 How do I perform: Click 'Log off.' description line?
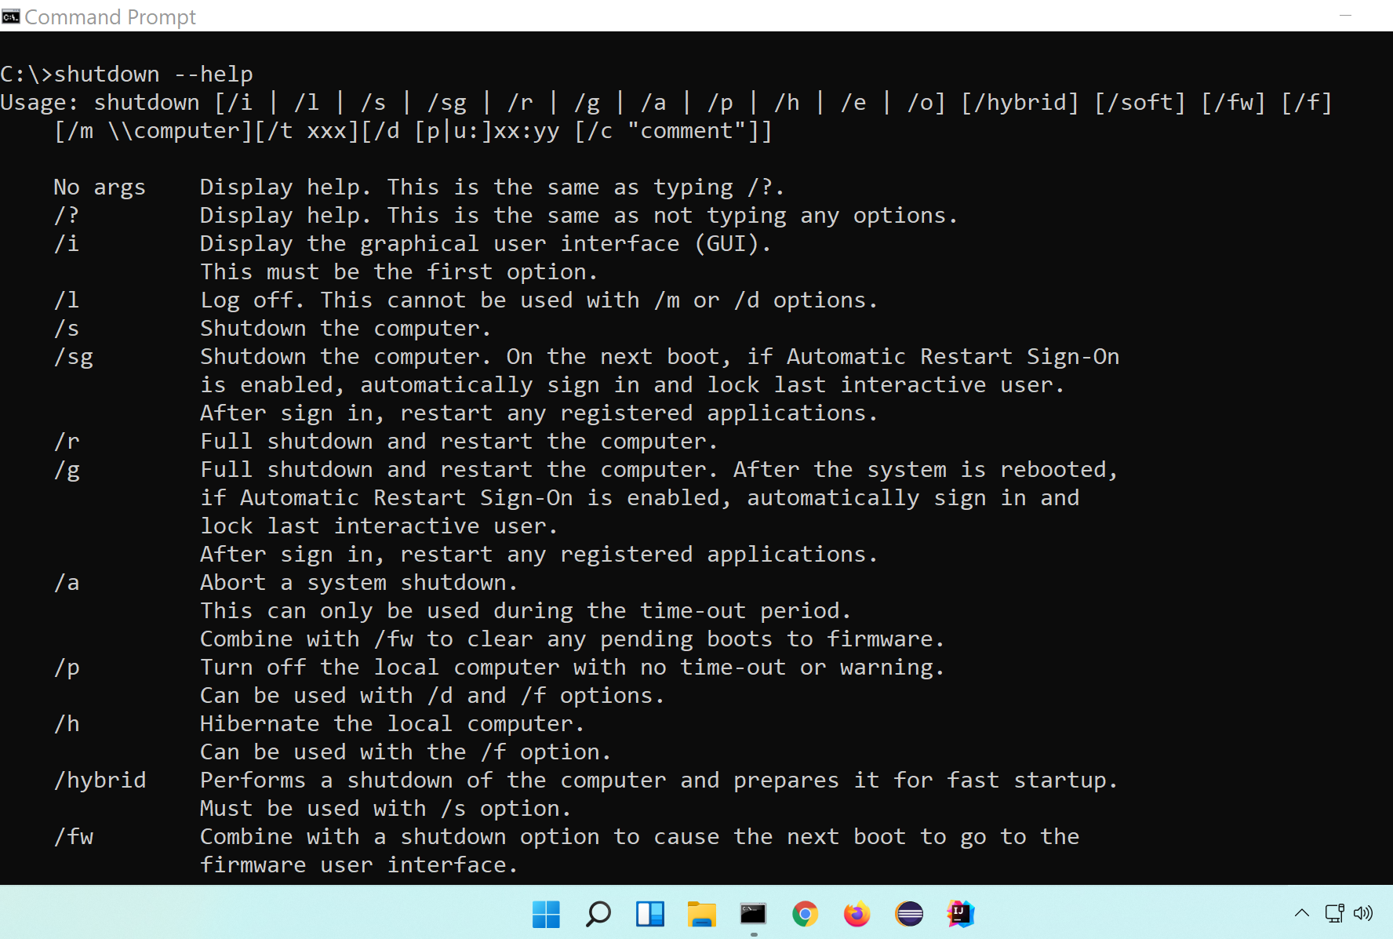(x=539, y=300)
